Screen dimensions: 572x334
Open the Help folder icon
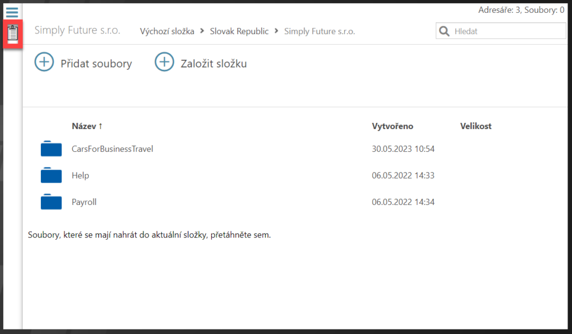tap(51, 175)
